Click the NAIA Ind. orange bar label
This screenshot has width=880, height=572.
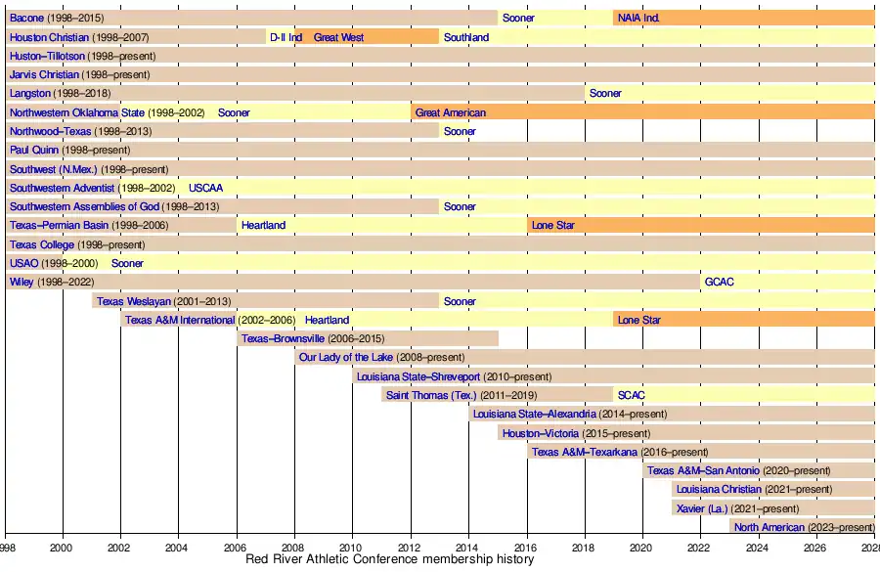click(638, 19)
